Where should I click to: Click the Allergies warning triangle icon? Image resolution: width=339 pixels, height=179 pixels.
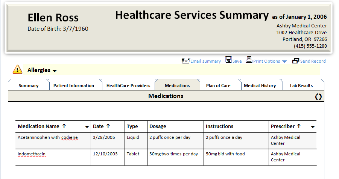(x=18, y=69)
